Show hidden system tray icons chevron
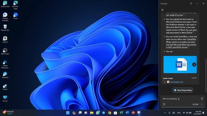This screenshot has height=116, width=207. coord(165,113)
